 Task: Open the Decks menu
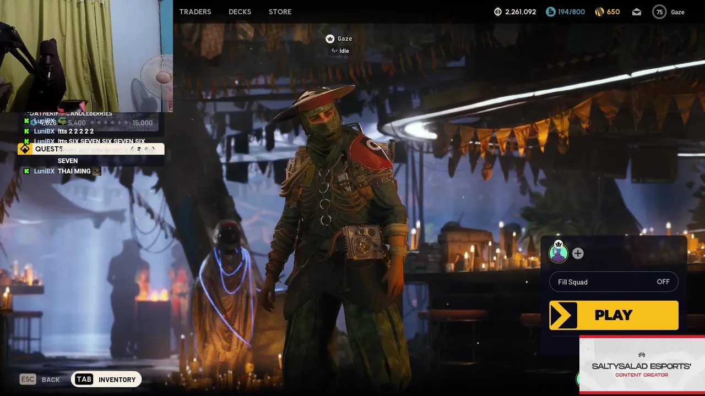pyautogui.click(x=240, y=12)
